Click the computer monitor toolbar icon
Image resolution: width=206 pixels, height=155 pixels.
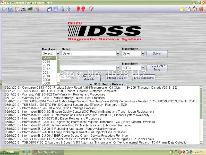(56, 9)
